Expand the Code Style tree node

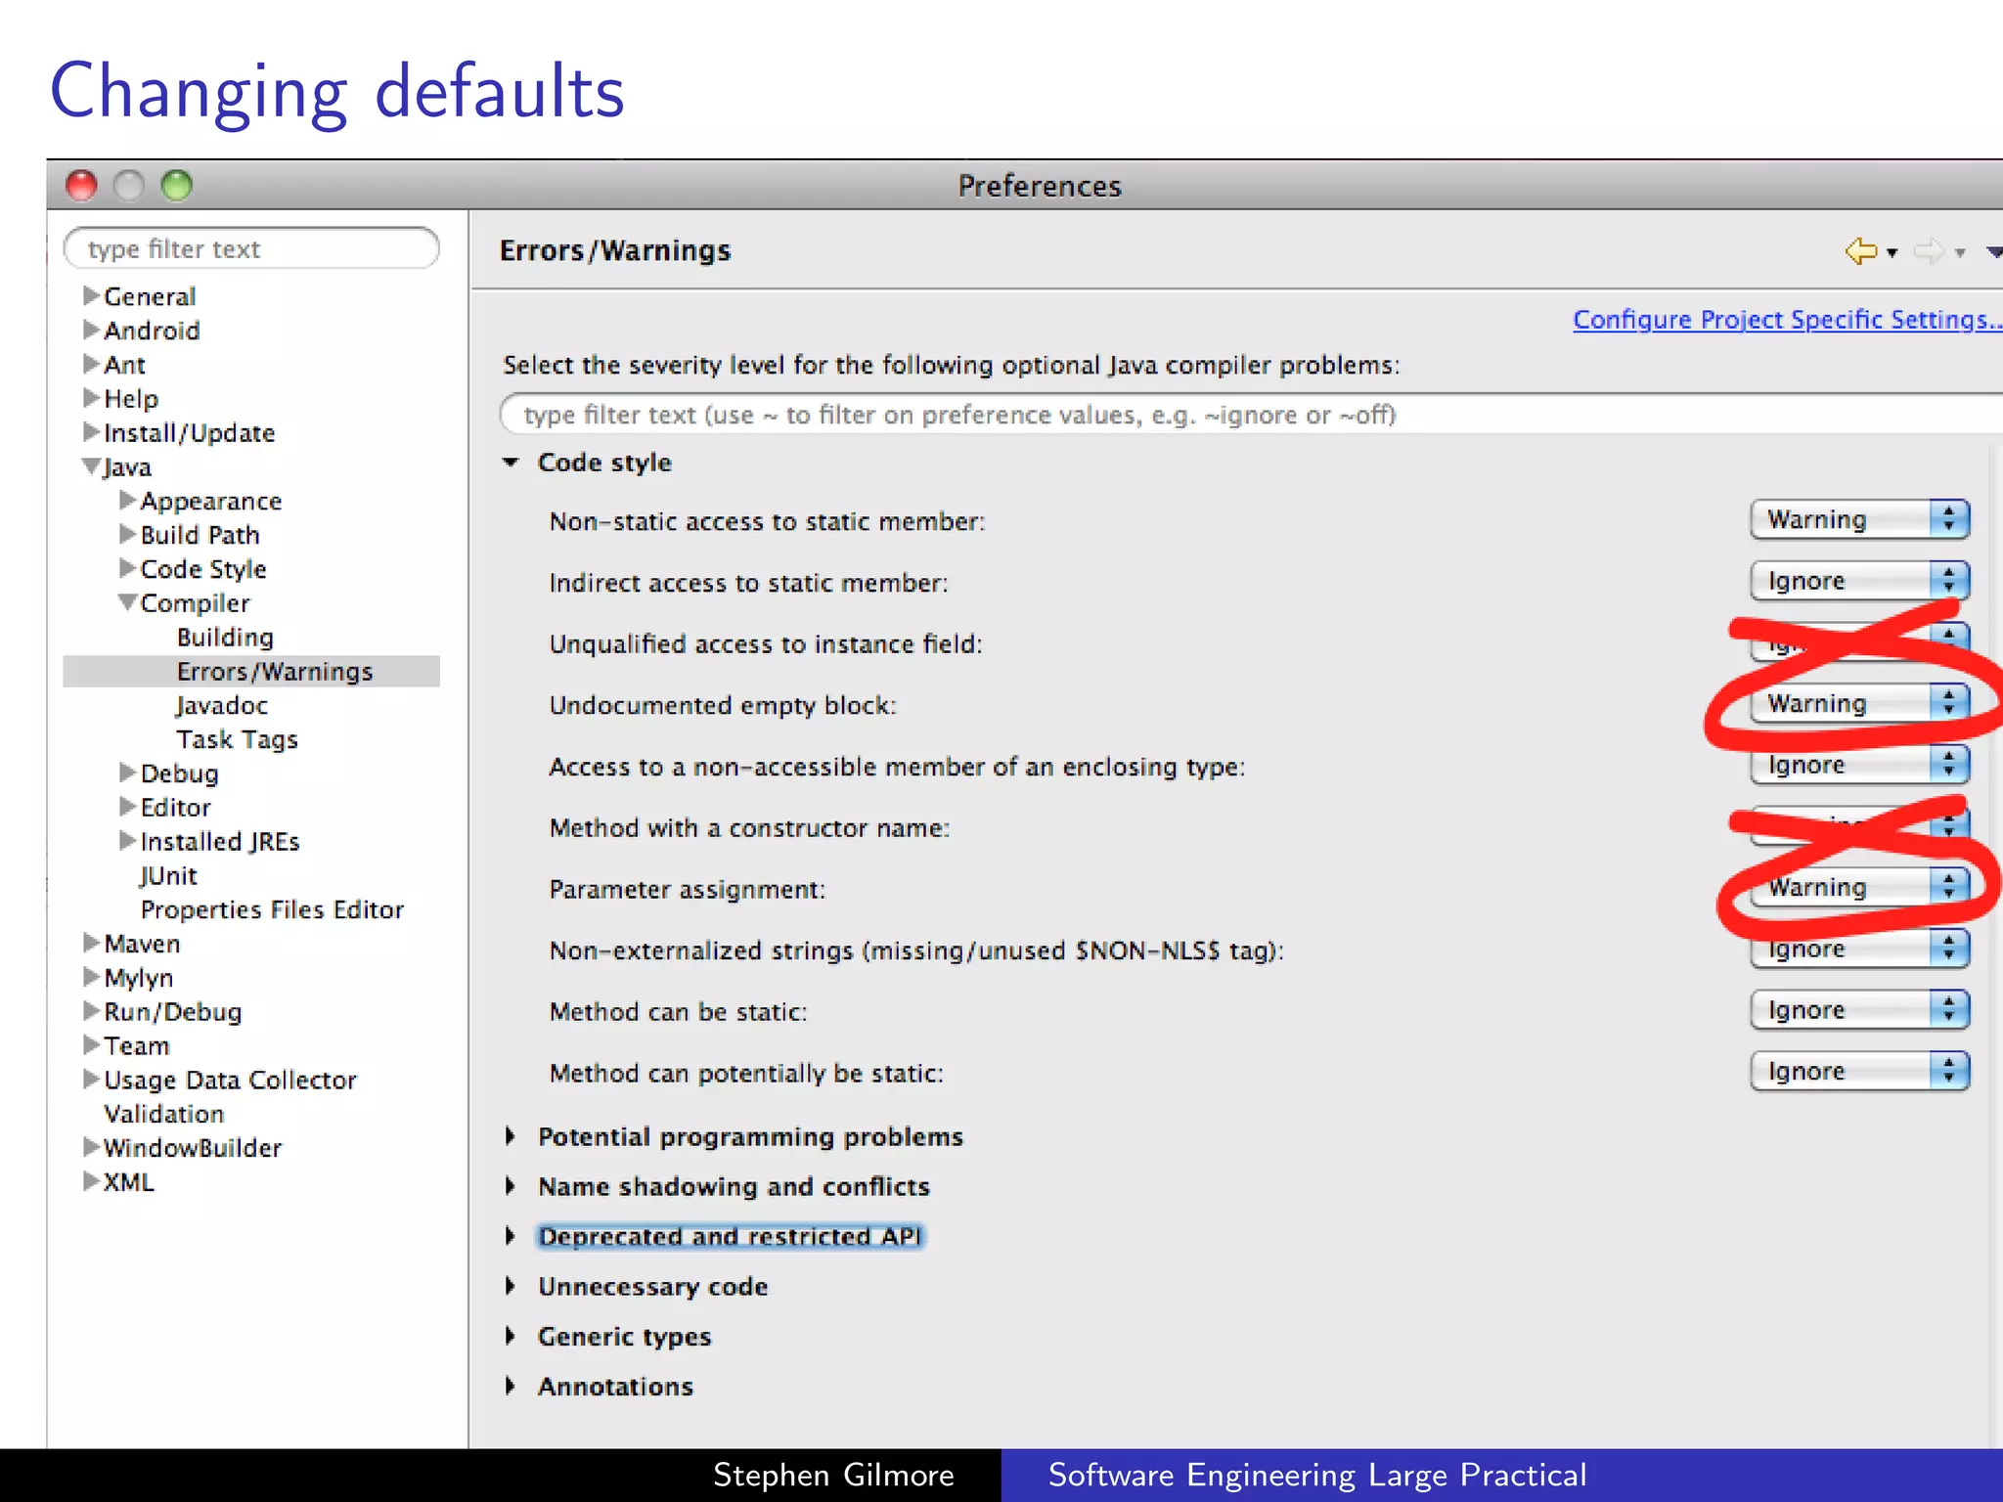(128, 568)
